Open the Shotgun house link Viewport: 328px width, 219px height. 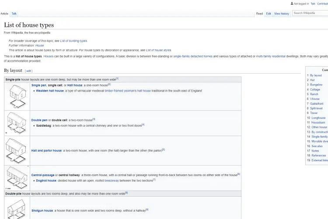pyautogui.click(x=42, y=210)
